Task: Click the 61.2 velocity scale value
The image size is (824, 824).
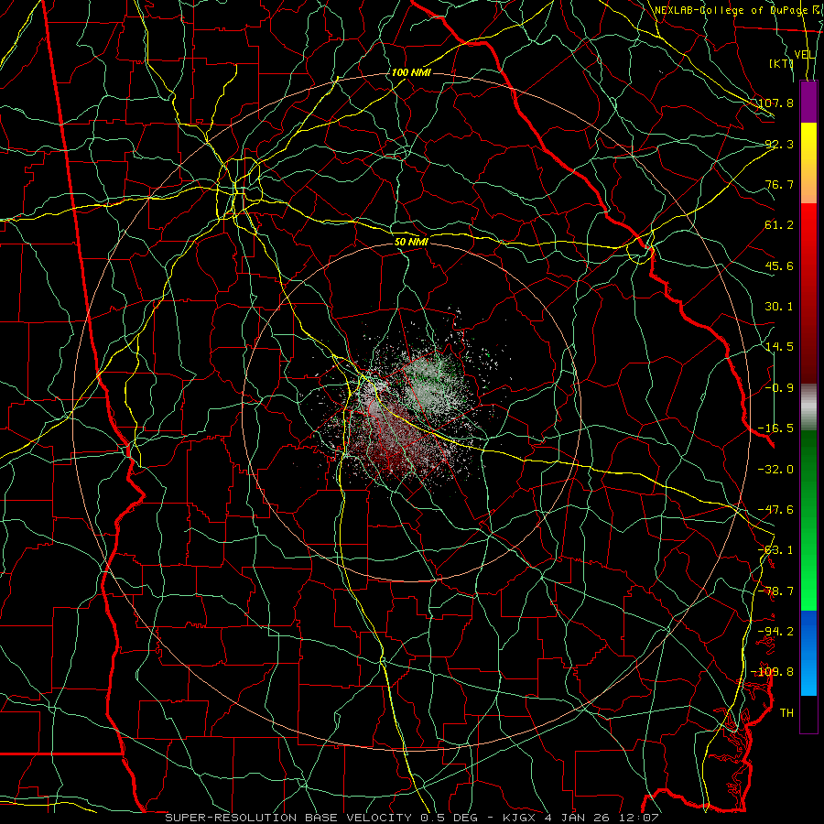Action: point(779,225)
